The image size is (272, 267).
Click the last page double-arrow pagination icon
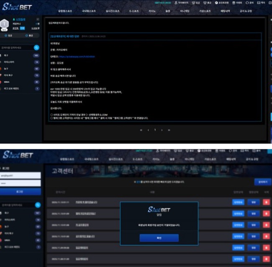coord(169,130)
